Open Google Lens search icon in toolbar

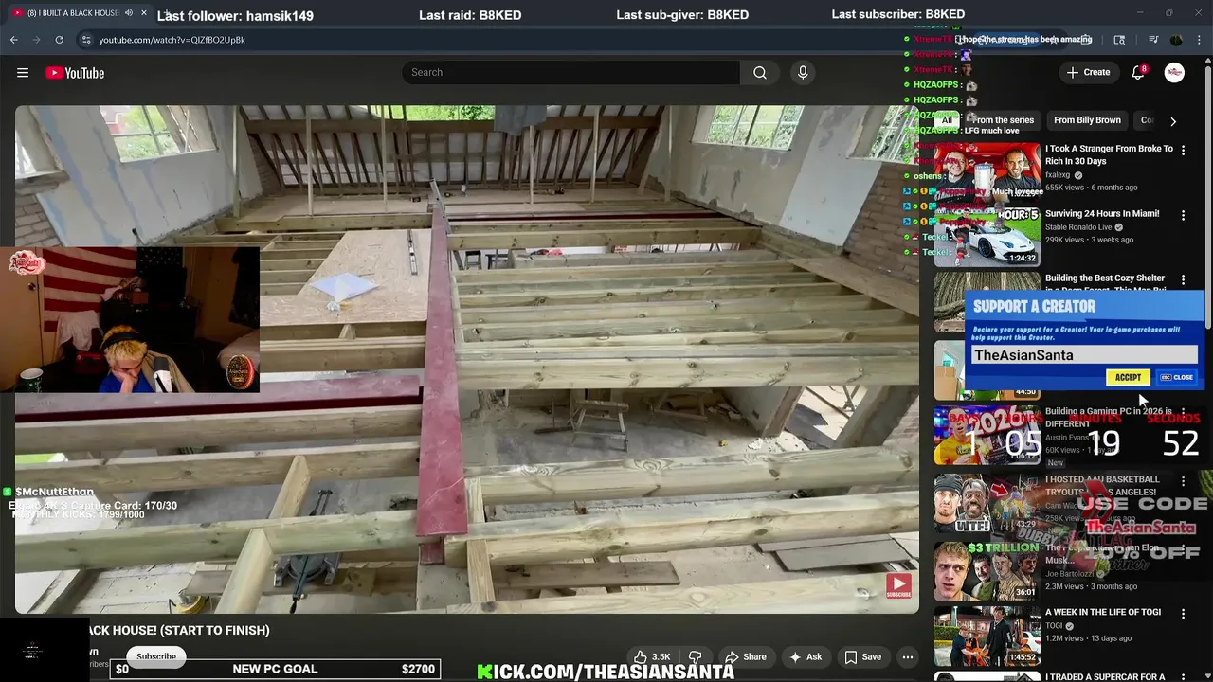(1119, 40)
